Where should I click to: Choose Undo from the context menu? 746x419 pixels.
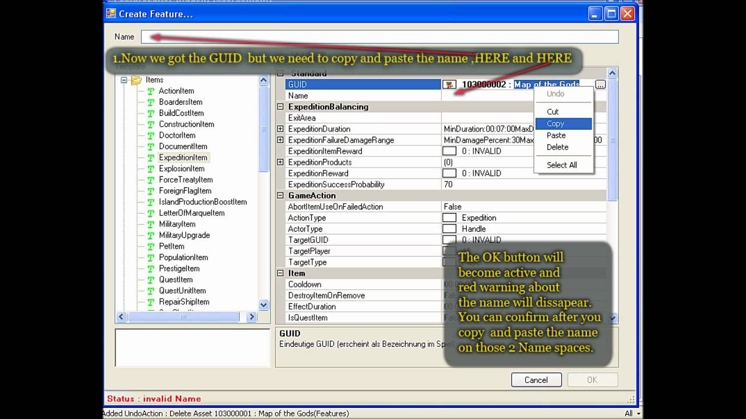(x=563, y=93)
